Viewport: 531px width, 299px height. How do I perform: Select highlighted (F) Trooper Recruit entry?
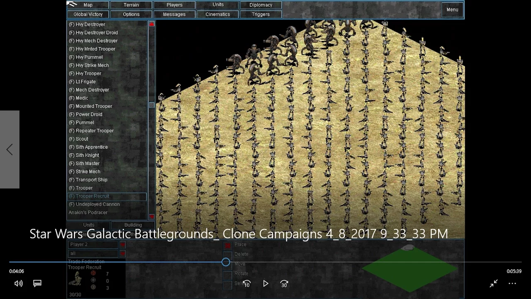tap(107, 196)
